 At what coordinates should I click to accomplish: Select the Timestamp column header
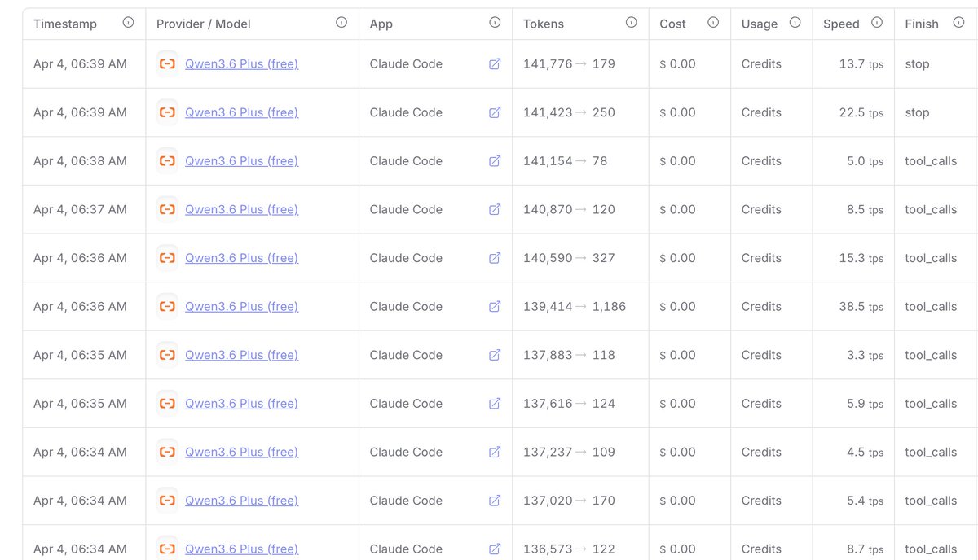(x=65, y=24)
